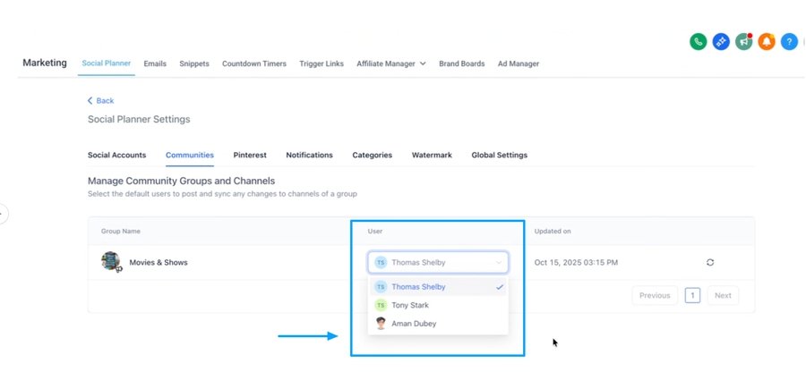Go to the Watermark tab
The height and width of the screenshot is (380, 806).
tap(432, 156)
